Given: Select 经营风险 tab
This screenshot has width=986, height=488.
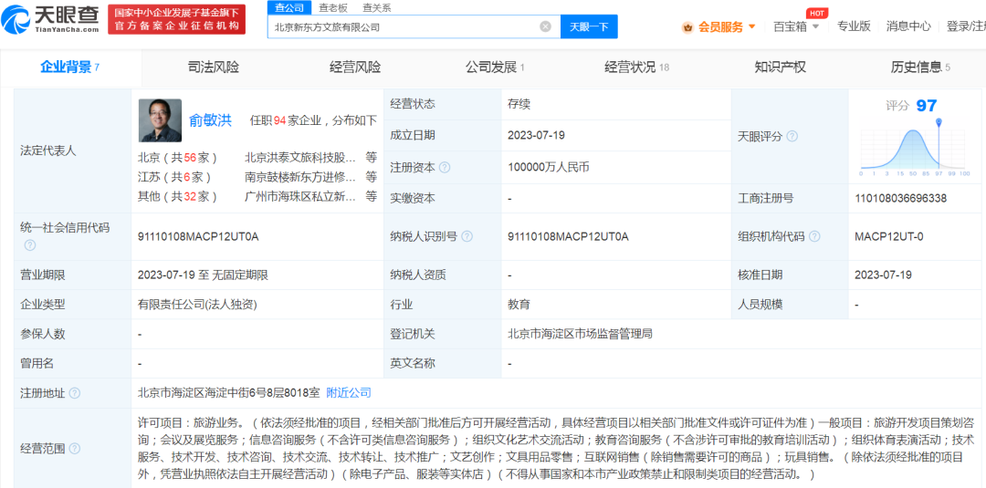Looking at the screenshot, I should (355, 67).
